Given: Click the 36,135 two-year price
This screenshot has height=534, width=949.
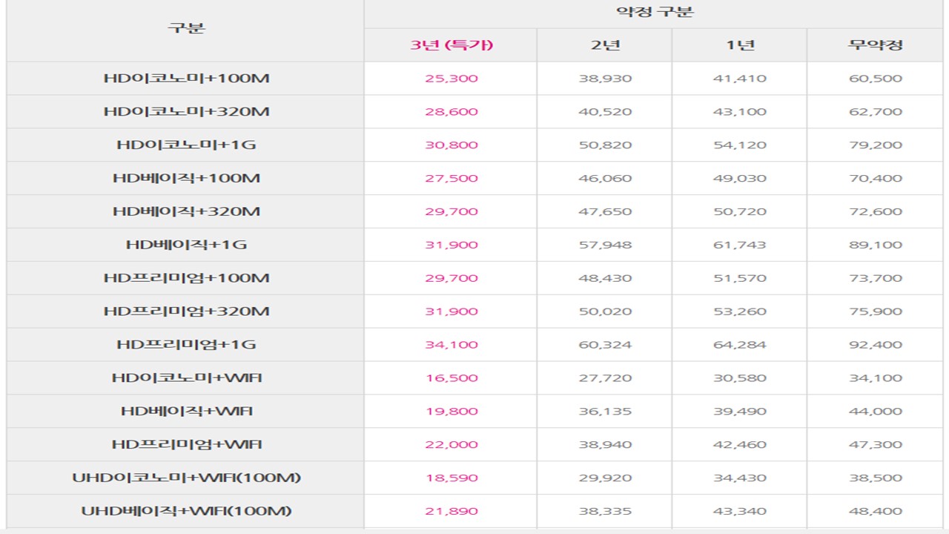Looking at the screenshot, I should pyautogui.click(x=605, y=412).
